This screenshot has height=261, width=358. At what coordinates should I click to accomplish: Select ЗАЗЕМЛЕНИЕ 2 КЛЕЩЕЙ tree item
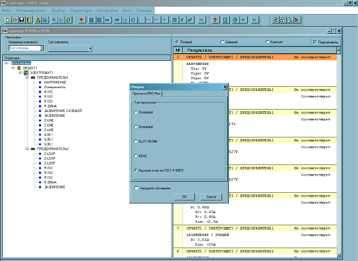click(63, 111)
